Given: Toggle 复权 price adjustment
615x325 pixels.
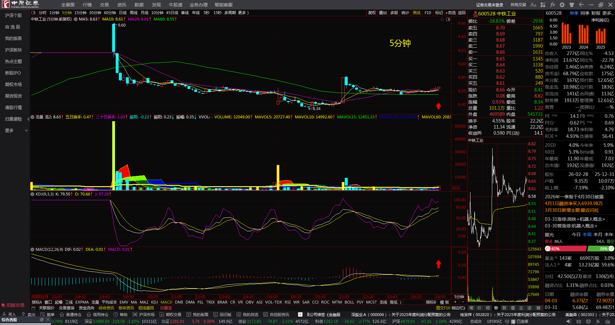Looking at the screenshot, I should pyautogui.click(x=372, y=13).
